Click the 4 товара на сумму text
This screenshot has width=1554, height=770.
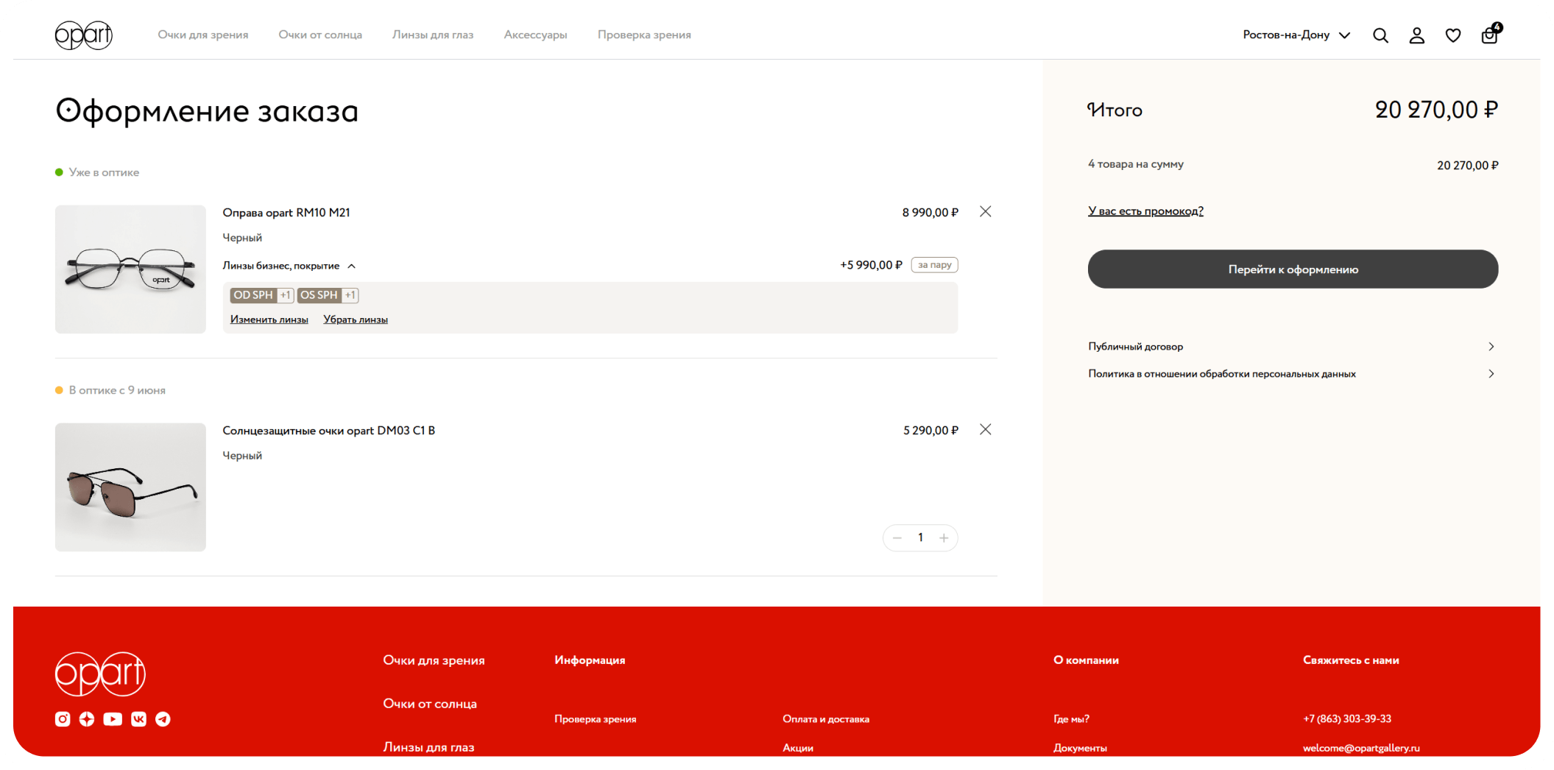click(1136, 164)
